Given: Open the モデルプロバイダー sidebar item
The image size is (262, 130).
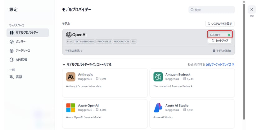Looking at the screenshot, I should pyautogui.click(x=28, y=33).
